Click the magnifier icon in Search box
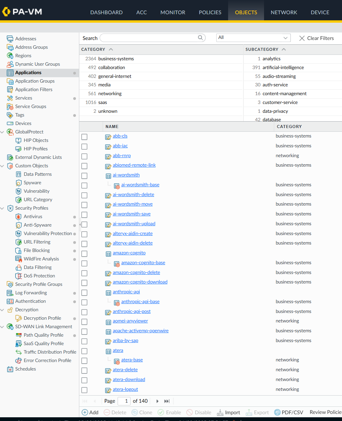This screenshot has height=421, width=342. pos(201,38)
